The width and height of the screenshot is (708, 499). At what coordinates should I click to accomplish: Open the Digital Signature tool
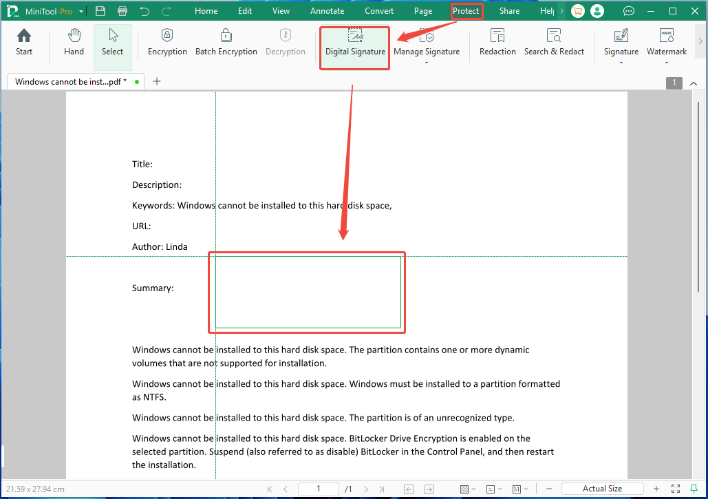(354, 43)
